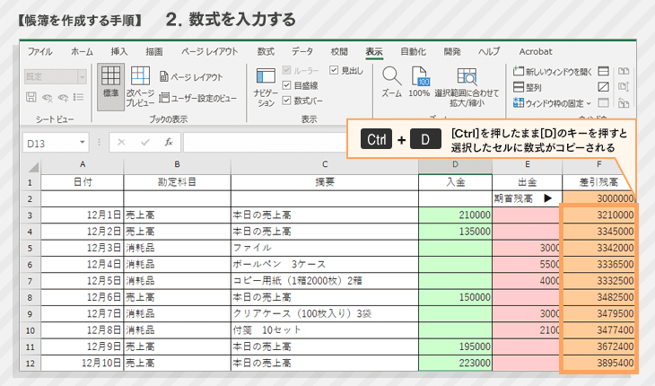Select column D header
This screenshot has height=386, width=655.
pos(455,165)
